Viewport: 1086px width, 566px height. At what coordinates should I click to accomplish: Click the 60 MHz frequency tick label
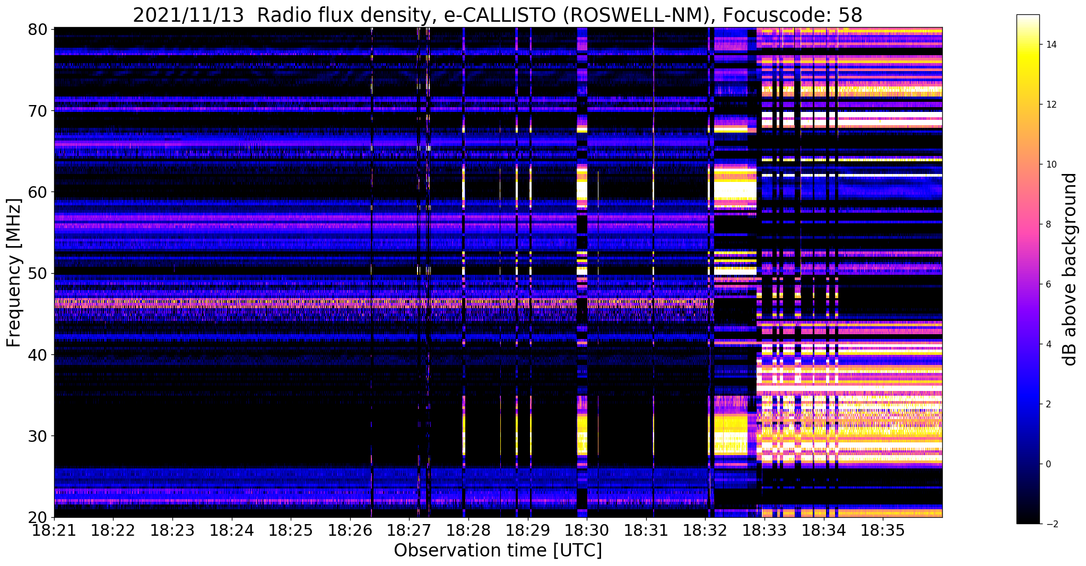pyautogui.click(x=37, y=192)
